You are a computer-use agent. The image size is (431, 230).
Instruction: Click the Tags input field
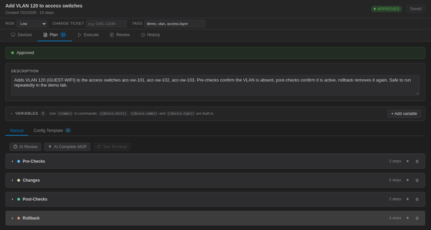(x=175, y=24)
